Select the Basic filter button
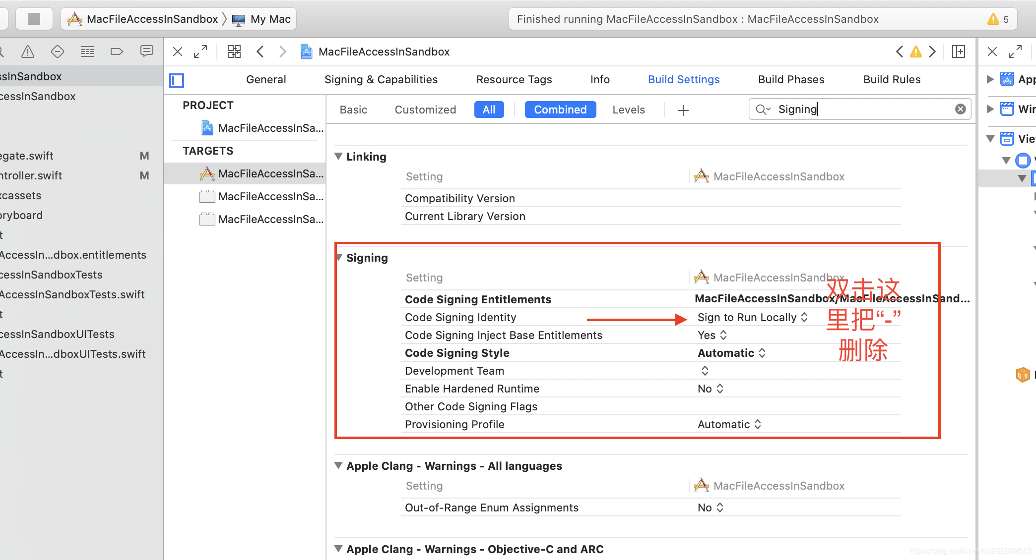 353,110
